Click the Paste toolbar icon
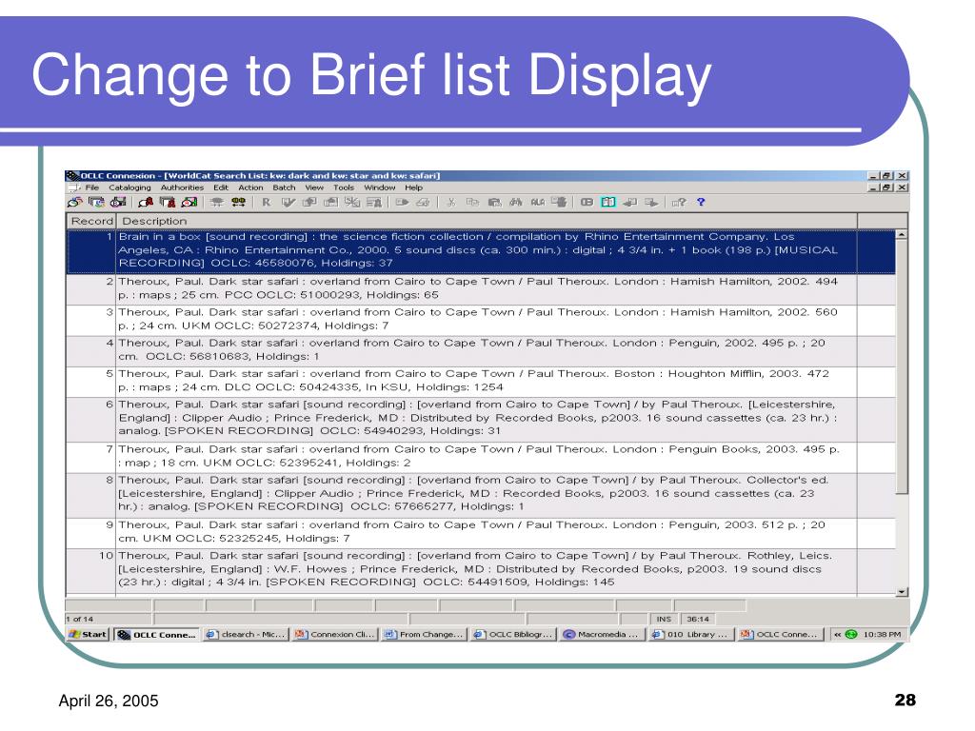This screenshot has width=975, height=731. 494,202
